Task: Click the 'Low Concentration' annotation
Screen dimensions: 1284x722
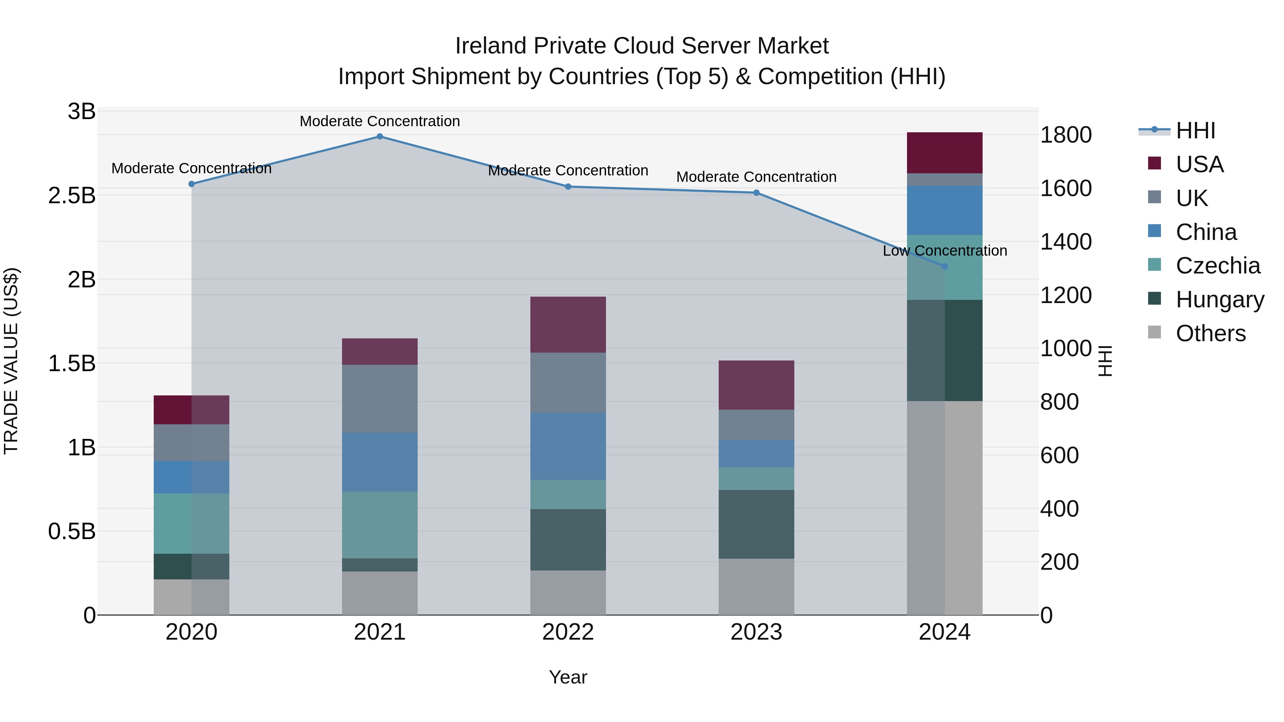Action: [x=944, y=251]
